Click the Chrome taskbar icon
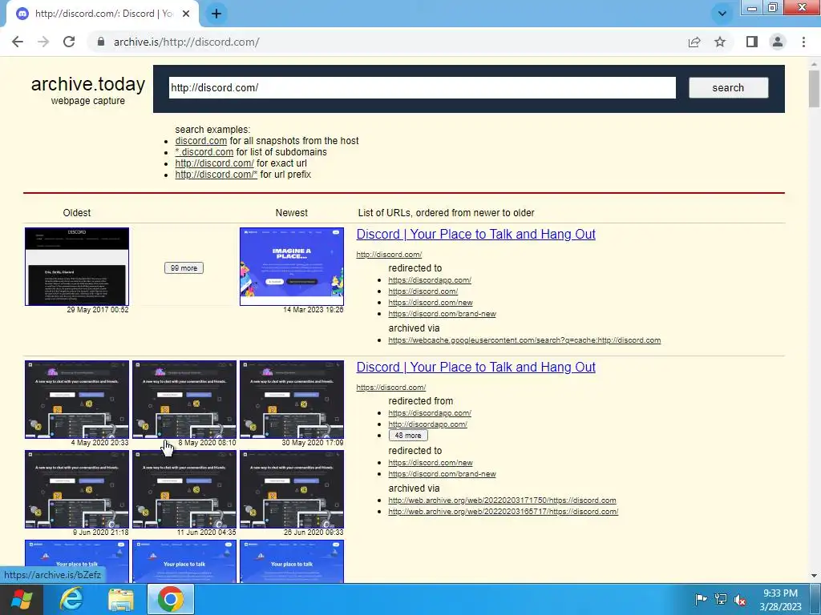The height and width of the screenshot is (615, 821). click(171, 599)
